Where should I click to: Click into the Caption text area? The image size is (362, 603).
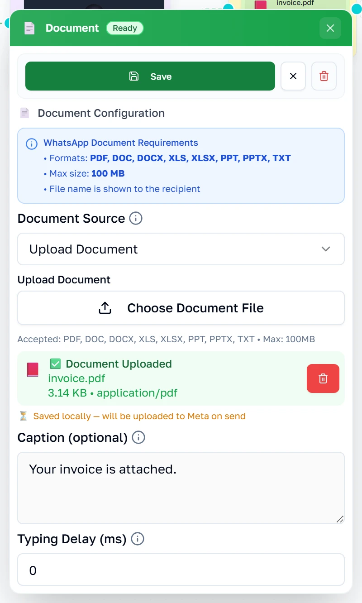(x=181, y=488)
